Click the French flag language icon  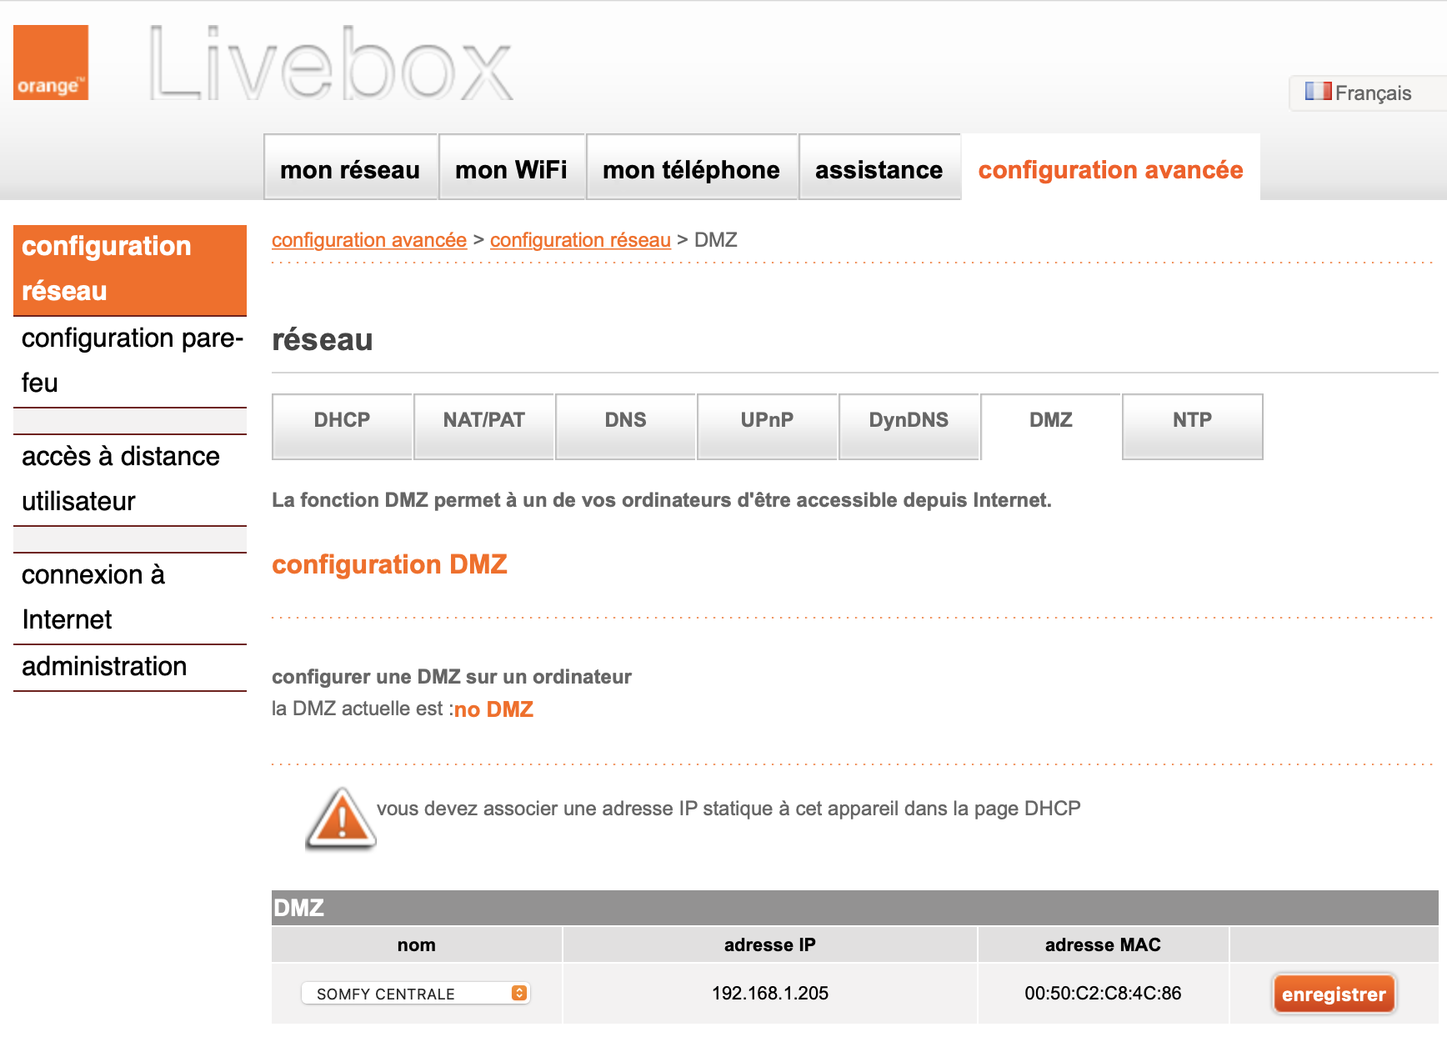pos(1318,91)
